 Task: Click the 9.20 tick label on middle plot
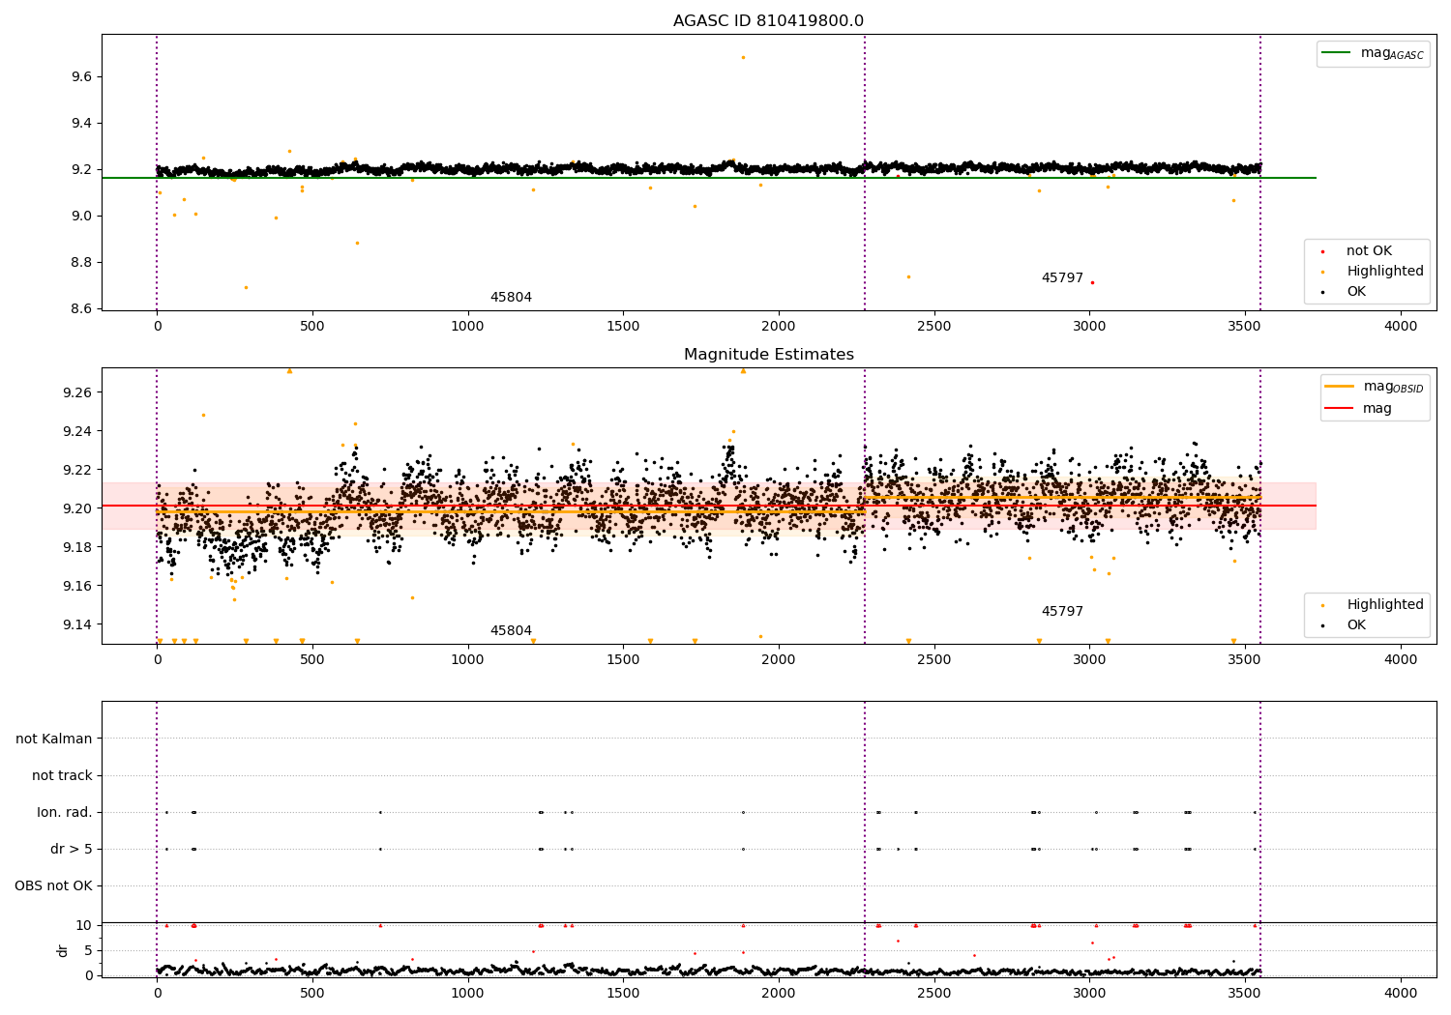point(77,508)
